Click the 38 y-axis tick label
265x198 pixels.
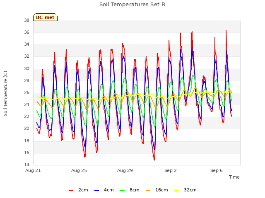[x=26, y=21]
